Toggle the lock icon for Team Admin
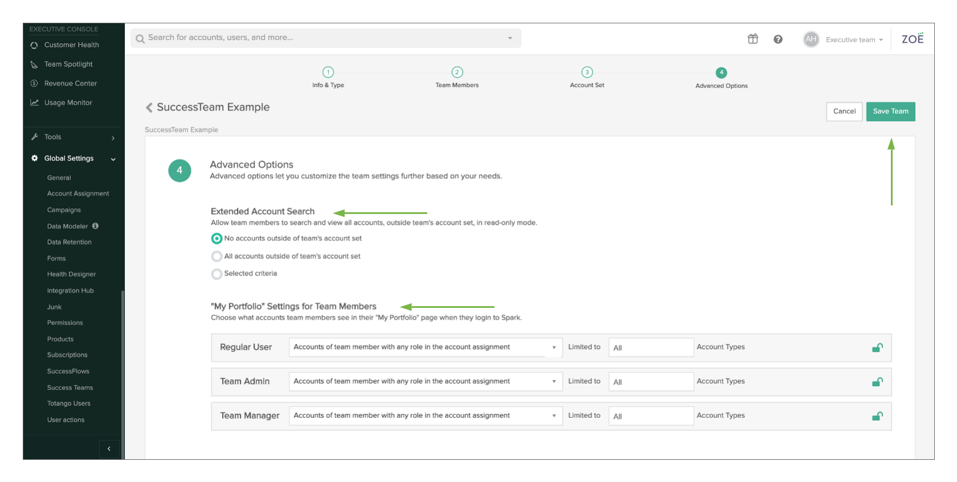This screenshot has width=957, height=482. click(x=877, y=382)
